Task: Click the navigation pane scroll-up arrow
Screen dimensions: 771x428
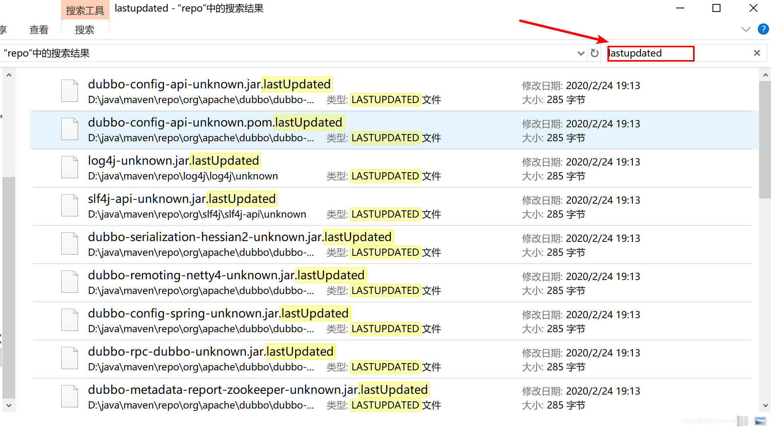Action: pos(9,75)
